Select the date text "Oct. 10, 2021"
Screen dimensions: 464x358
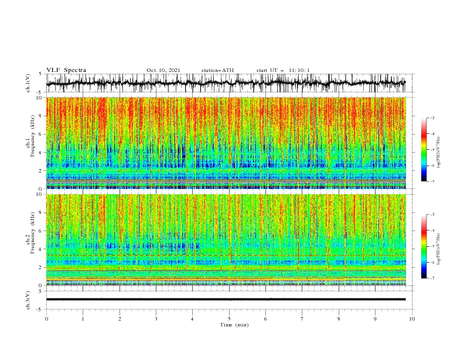click(163, 70)
